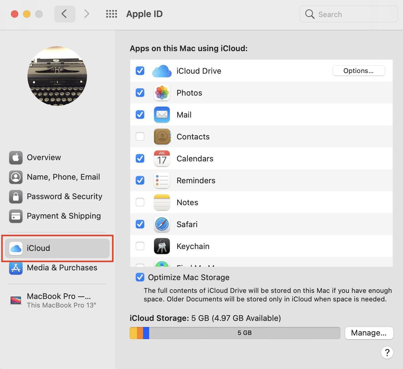
Task: Disable Mail iCloud sync checkbox
Action: point(140,114)
